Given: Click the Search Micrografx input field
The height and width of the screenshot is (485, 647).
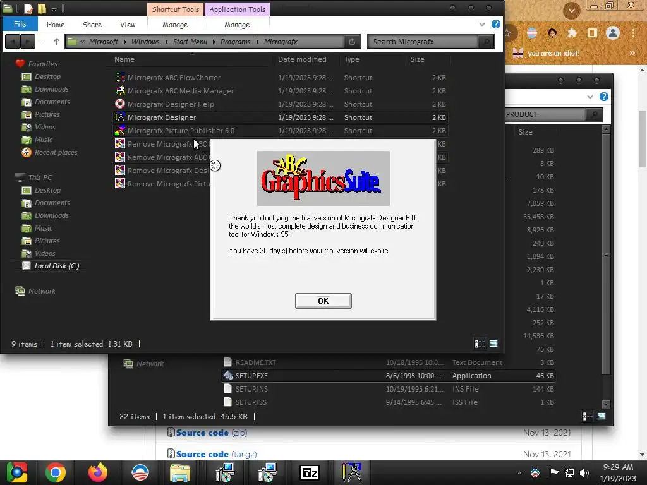Looking at the screenshot, I should [x=423, y=42].
